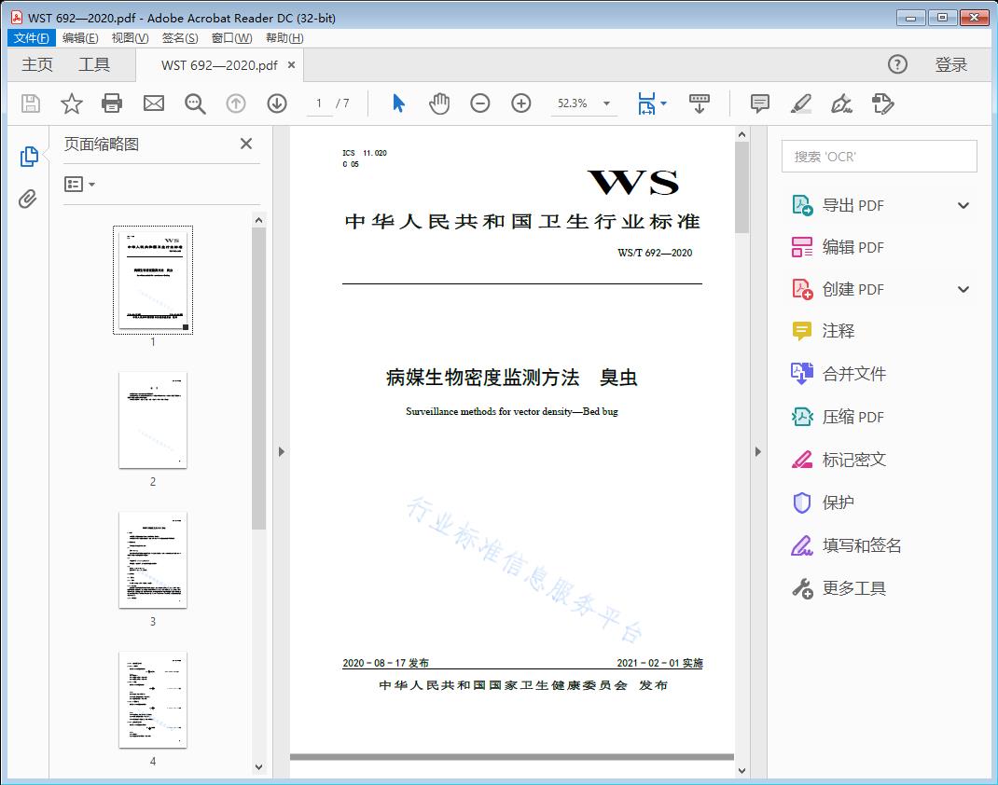Click 登录 to sign in
This screenshot has height=785, width=998.
point(950,64)
